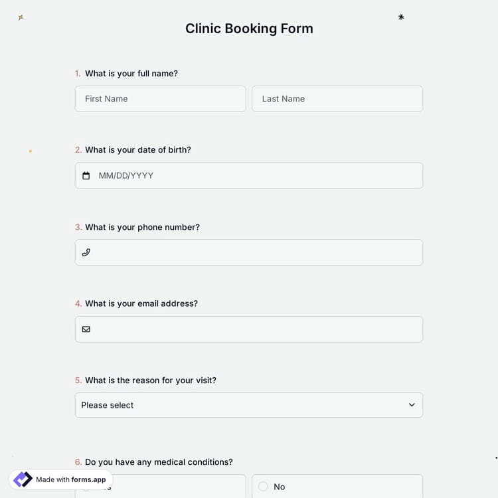
Task: Open the "Made with forms.app" link
Action: [x=70, y=479]
